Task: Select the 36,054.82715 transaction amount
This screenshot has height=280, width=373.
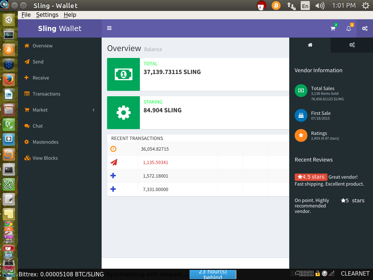Action: click(x=155, y=149)
